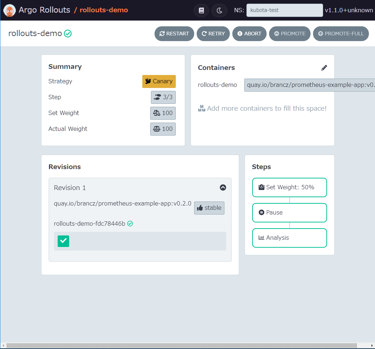This screenshot has height=349, width=375.
Task: Click the rollouts-demo-fdc78446b name
Action: click(x=89, y=224)
